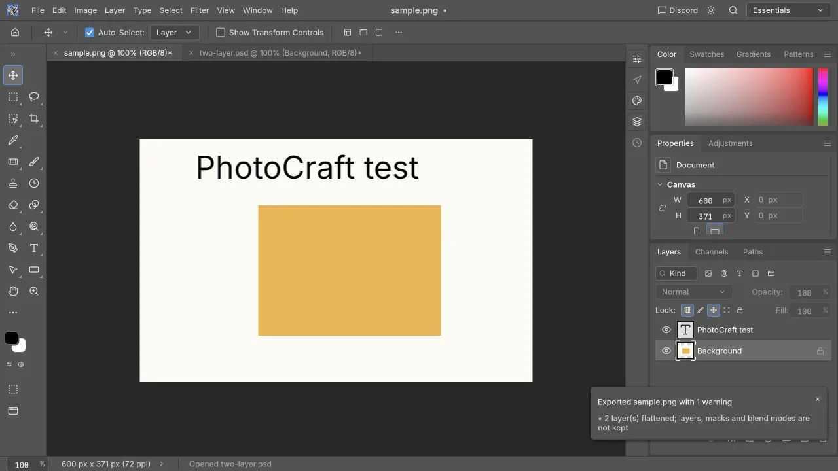Switch to the two-layer.psd tab
The height and width of the screenshot is (471, 838).
point(280,53)
